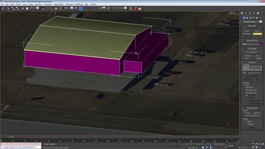Select the Helpers category icon
The image size is (265, 149).
click(257, 18)
